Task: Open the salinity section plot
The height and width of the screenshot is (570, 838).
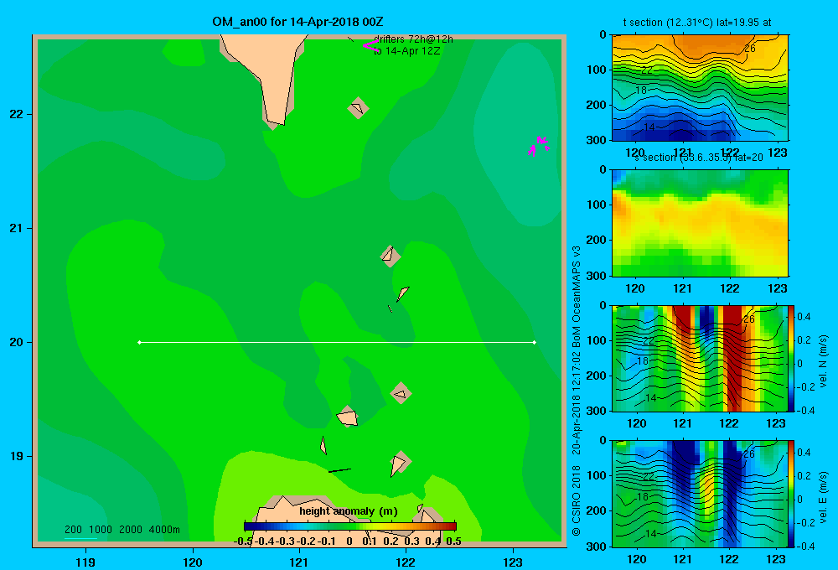Action: tap(700, 223)
